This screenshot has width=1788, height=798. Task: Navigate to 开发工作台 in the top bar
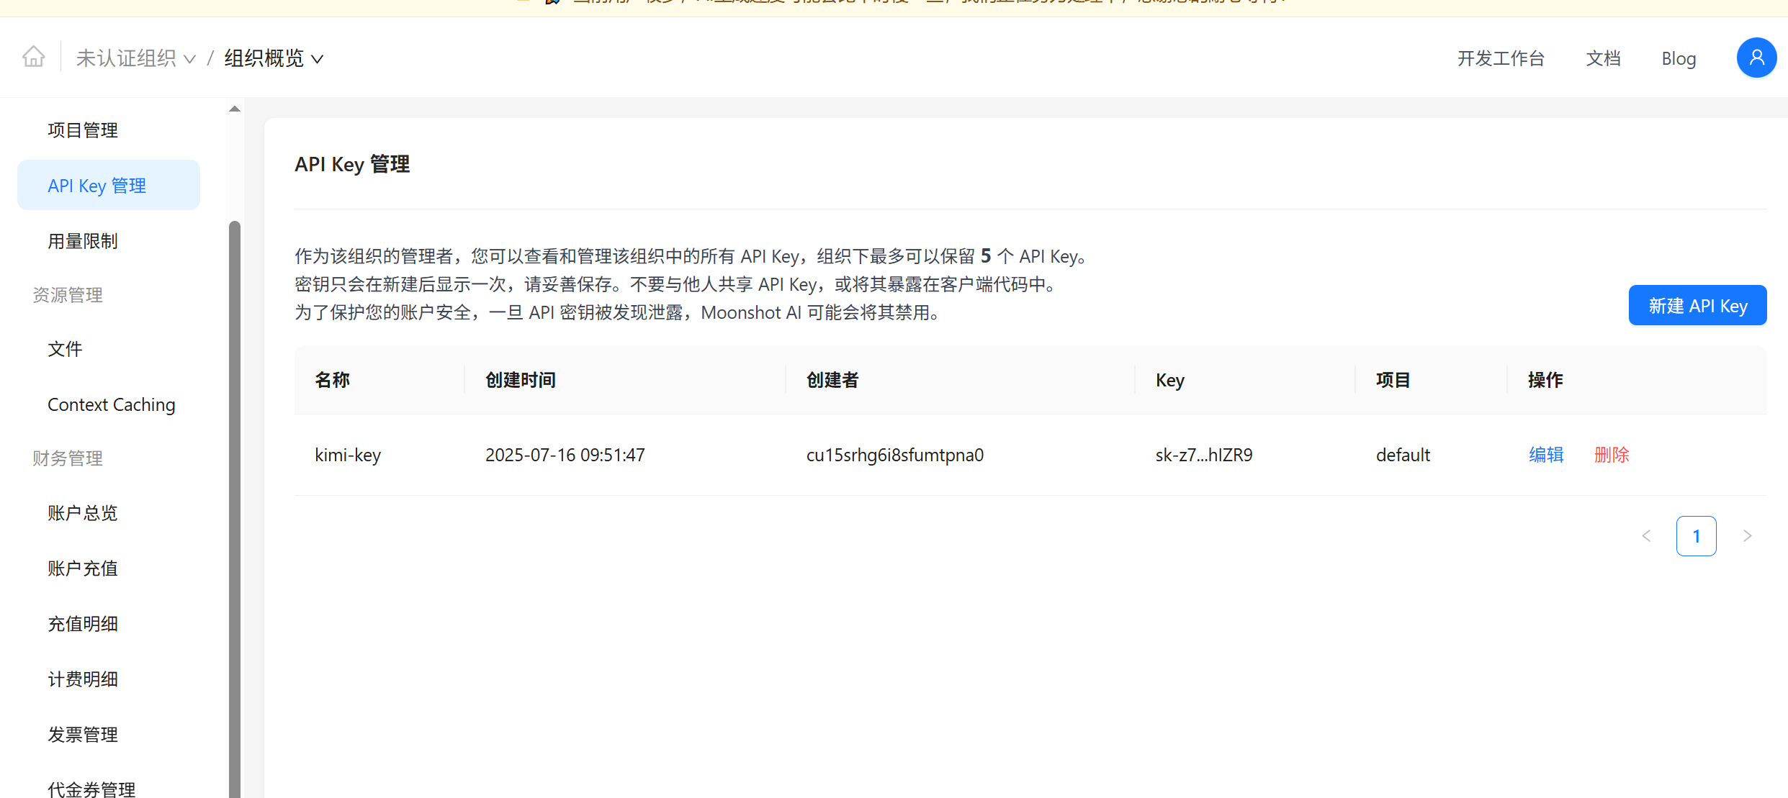(x=1501, y=58)
